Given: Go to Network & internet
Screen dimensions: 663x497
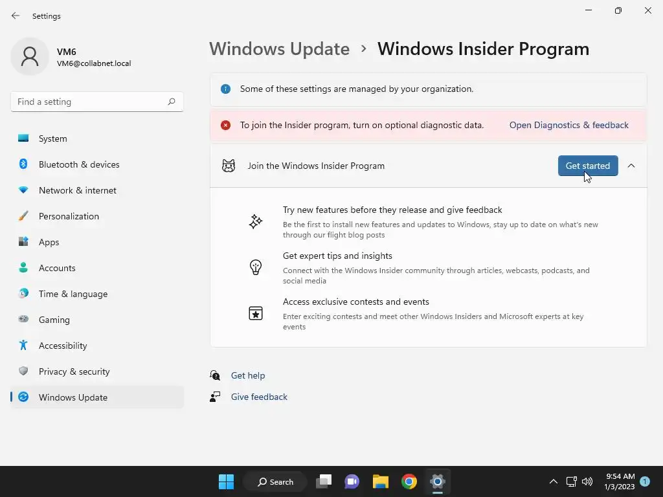Looking at the screenshot, I should click(x=97, y=190).
